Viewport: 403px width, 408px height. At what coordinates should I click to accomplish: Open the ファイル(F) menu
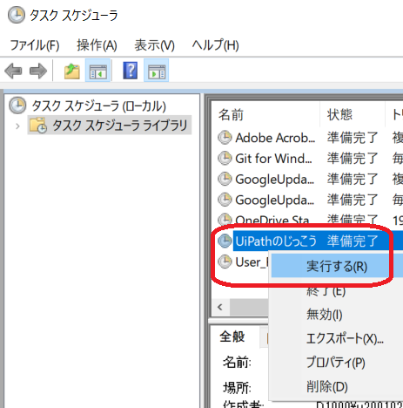(x=35, y=45)
